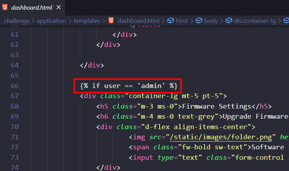Click the HTML5 file icon in breadcrumbs
This screenshot has height=171, width=289.
(111, 21)
